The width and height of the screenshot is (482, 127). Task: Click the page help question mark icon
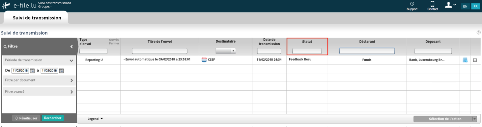pyautogui.click(x=478, y=33)
